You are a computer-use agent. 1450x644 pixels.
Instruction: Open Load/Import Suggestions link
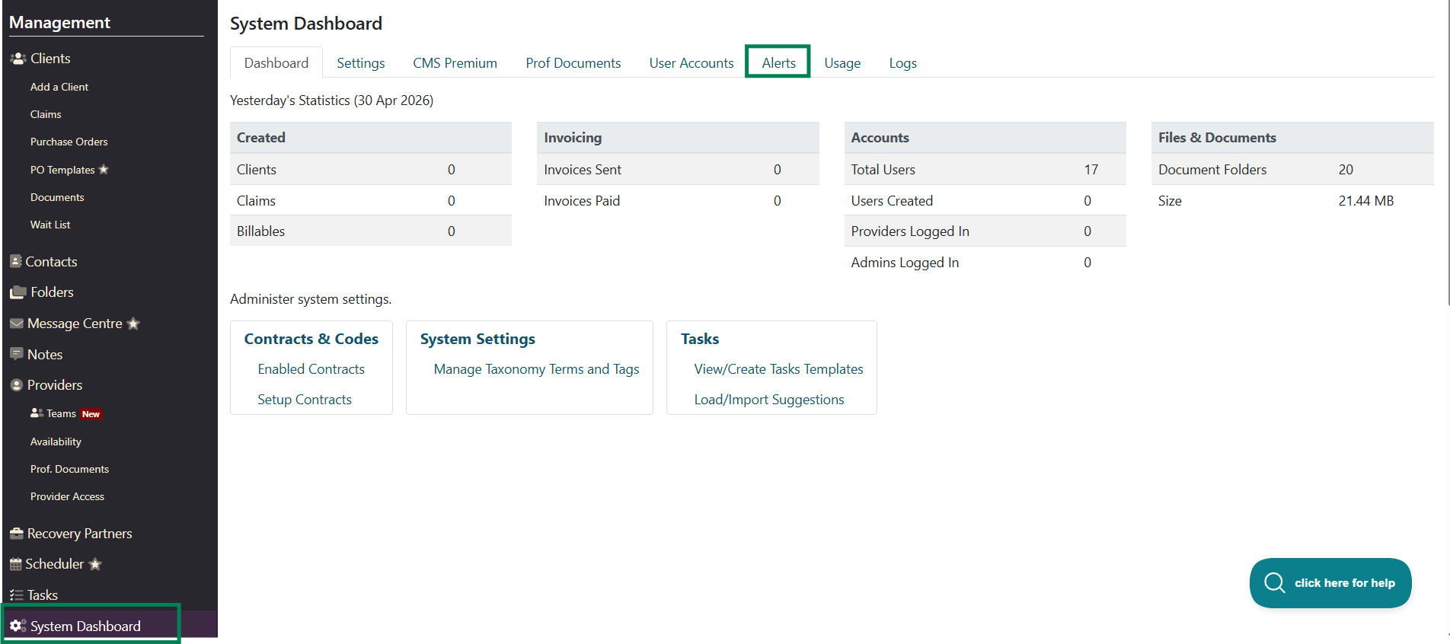tap(769, 400)
